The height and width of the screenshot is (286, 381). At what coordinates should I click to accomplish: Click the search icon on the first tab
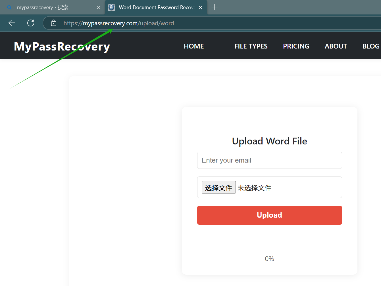[x=9, y=7]
